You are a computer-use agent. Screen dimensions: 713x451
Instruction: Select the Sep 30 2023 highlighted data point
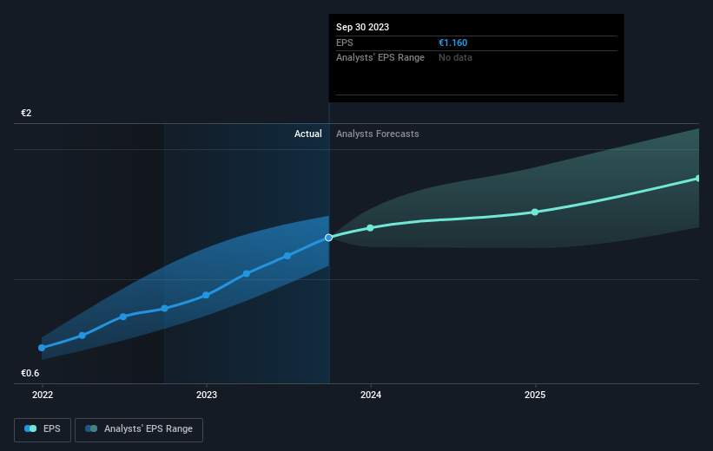tap(329, 238)
